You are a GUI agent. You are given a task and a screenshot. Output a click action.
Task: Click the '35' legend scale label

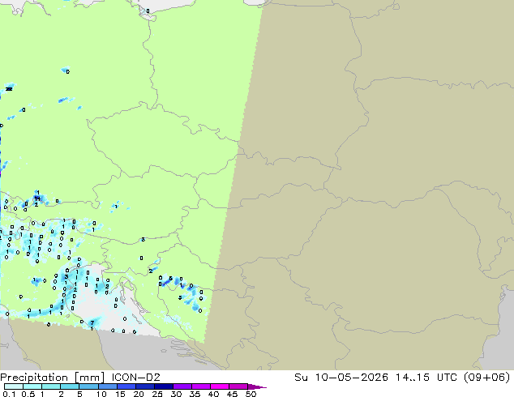pos(195,394)
